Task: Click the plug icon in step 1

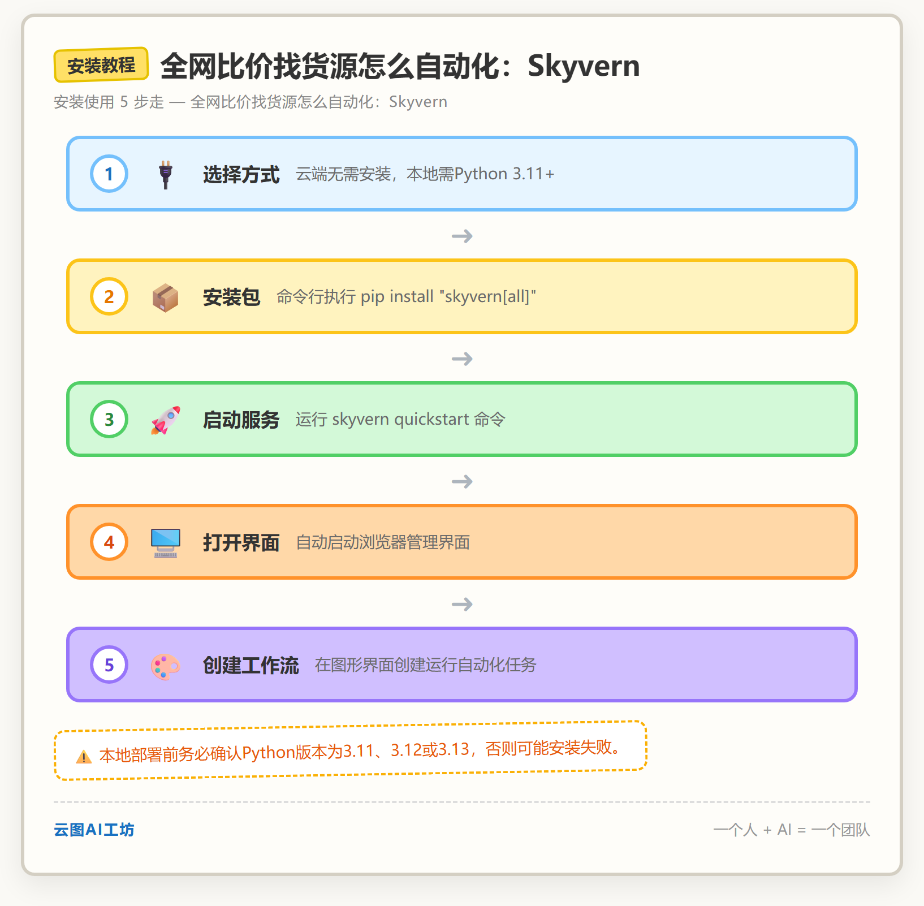Action: point(165,174)
